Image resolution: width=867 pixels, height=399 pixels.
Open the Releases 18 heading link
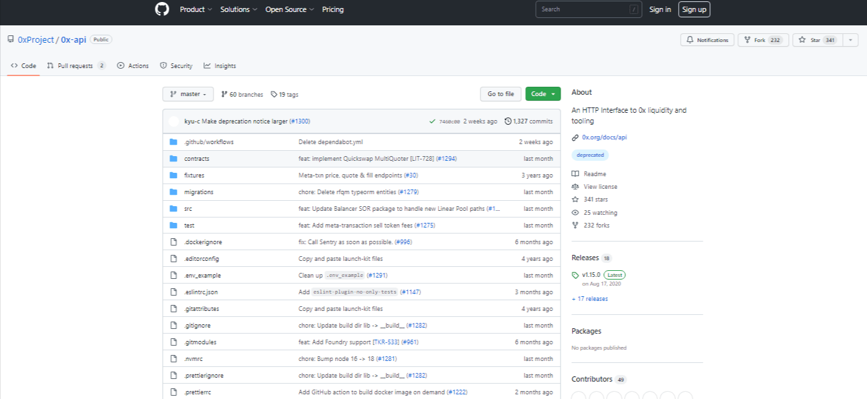pyautogui.click(x=591, y=258)
